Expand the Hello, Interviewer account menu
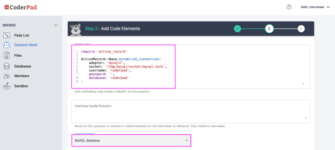 (x=315, y=7)
